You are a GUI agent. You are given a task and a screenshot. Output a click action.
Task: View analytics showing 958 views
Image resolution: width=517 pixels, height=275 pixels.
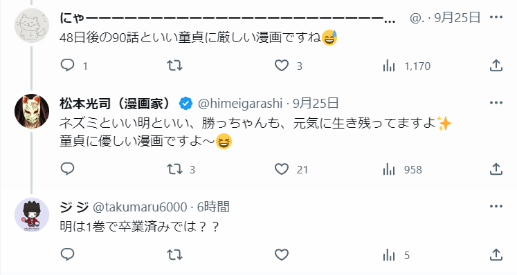(x=389, y=169)
